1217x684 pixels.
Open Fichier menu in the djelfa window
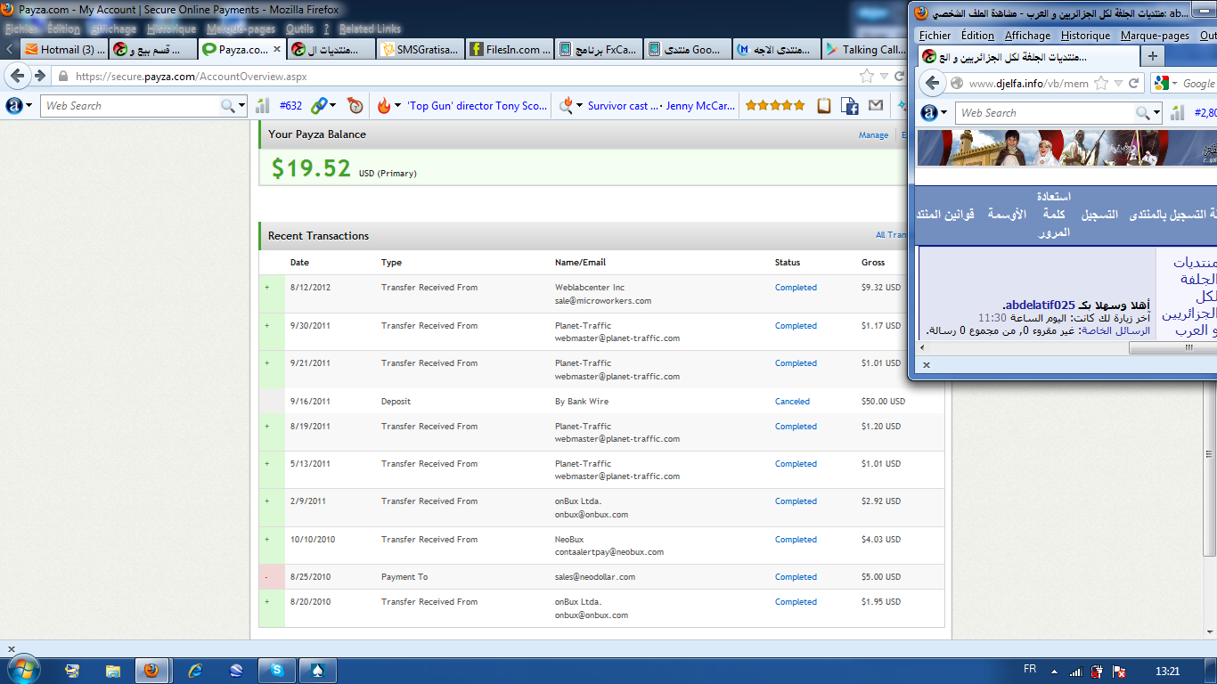(935, 36)
